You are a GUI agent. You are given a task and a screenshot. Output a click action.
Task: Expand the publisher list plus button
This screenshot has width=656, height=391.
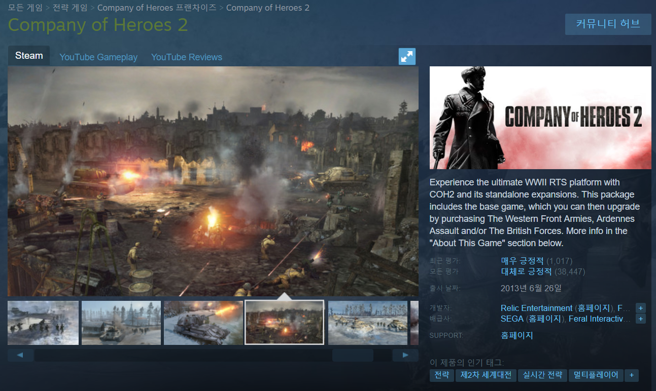[x=641, y=319]
